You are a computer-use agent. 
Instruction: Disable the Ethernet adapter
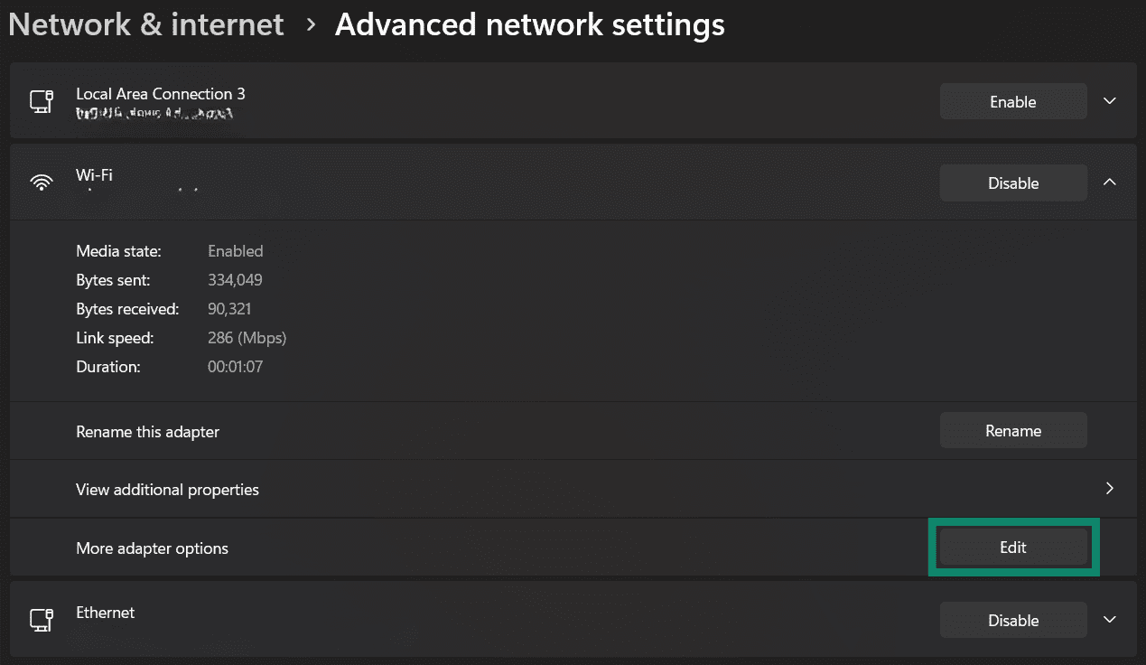(1012, 620)
